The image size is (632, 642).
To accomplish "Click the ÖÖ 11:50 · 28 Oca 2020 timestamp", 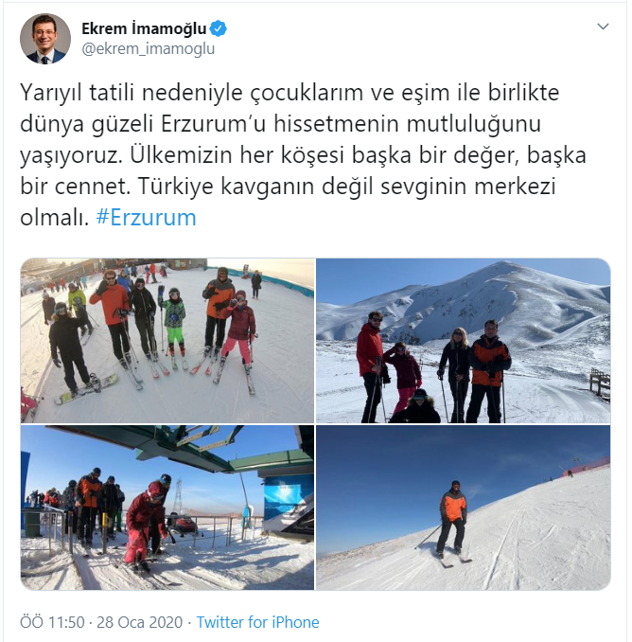I will point(101,622).
